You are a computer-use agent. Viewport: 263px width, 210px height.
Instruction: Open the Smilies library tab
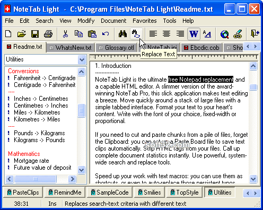[150, 192]
